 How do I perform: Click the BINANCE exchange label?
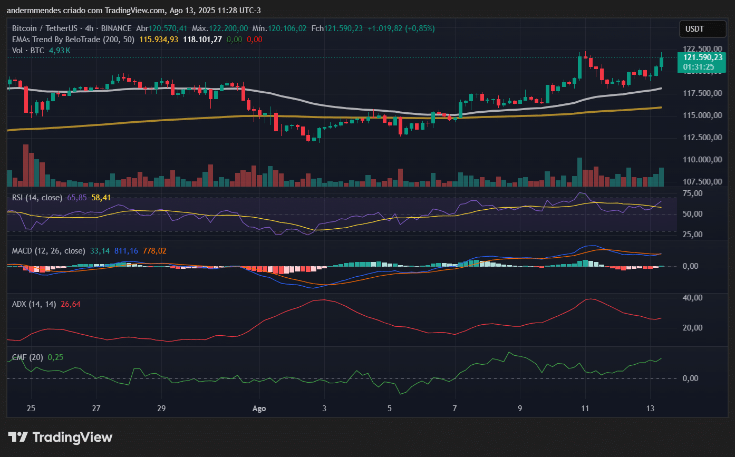[x=117, y=26]
